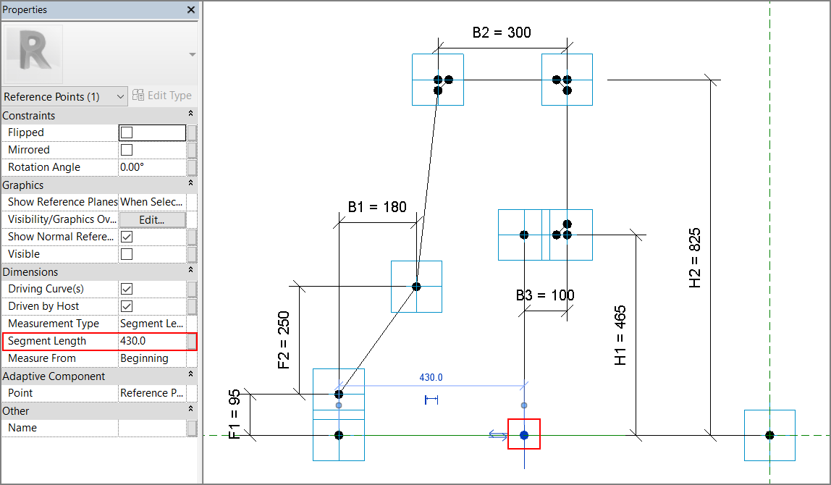831x485 pixels.
Task: Click the Measure From property label
Action: pyautogui.click(x=42, y=358)
